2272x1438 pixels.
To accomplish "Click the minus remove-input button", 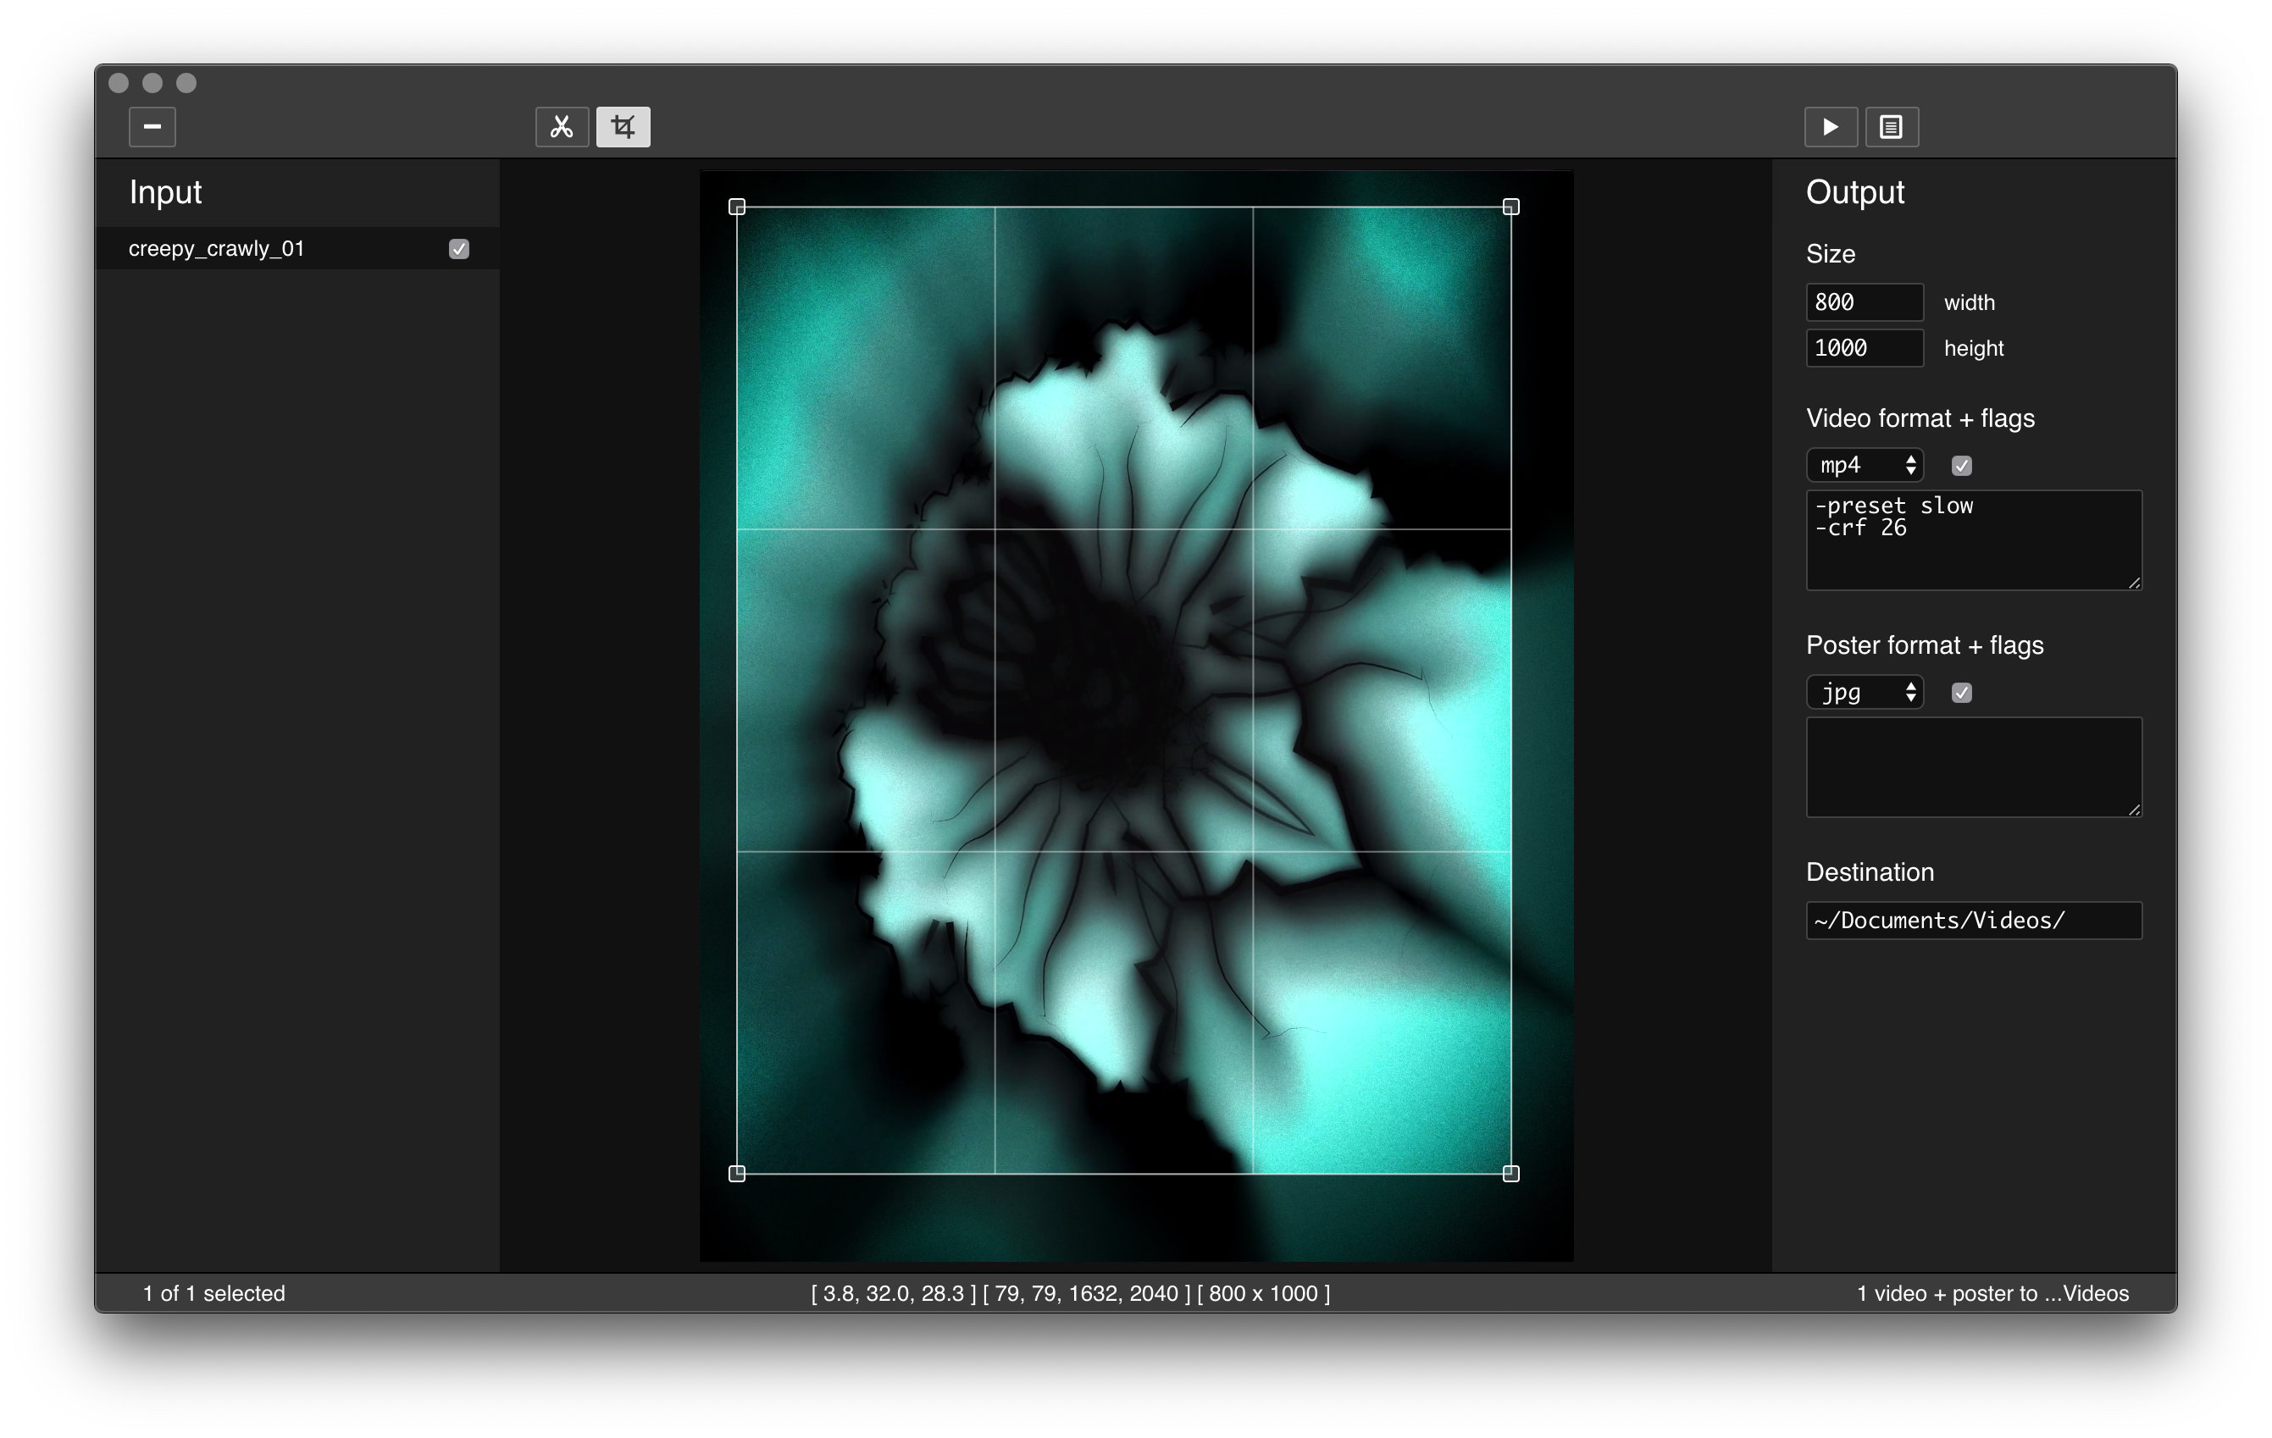I will point(152,126).
